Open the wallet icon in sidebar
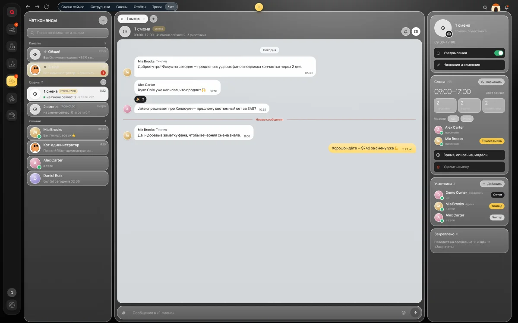 [12, 115]
